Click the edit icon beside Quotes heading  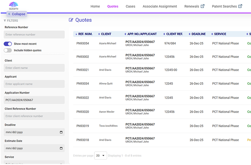point(71,20)
